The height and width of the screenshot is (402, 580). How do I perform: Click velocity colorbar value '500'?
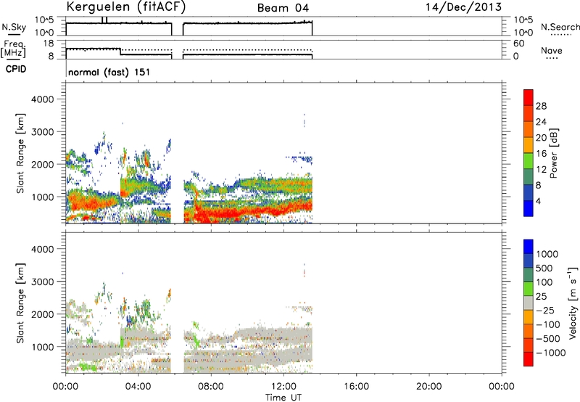click(x=544, y=268)
